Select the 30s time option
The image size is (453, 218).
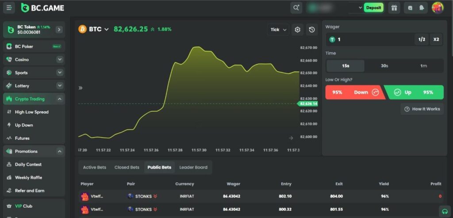(384, 66)
